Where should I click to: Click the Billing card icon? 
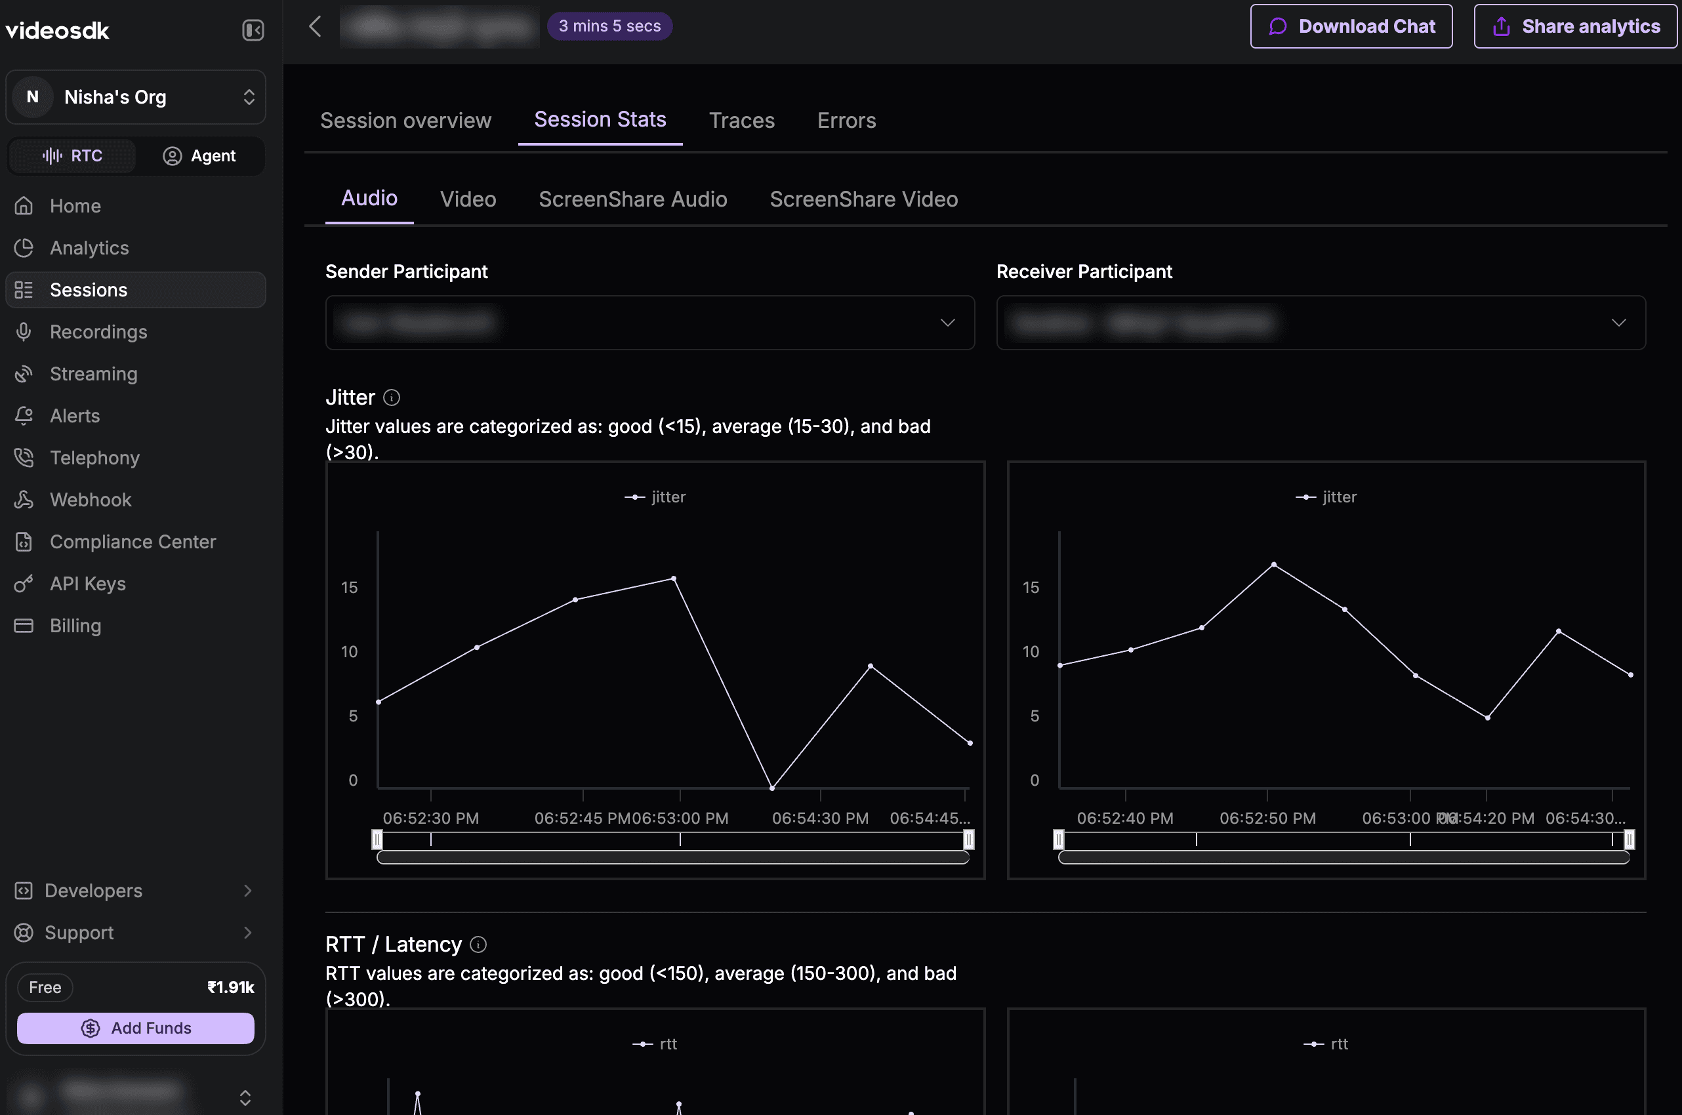pyautogui.click(x=24, y=625)
